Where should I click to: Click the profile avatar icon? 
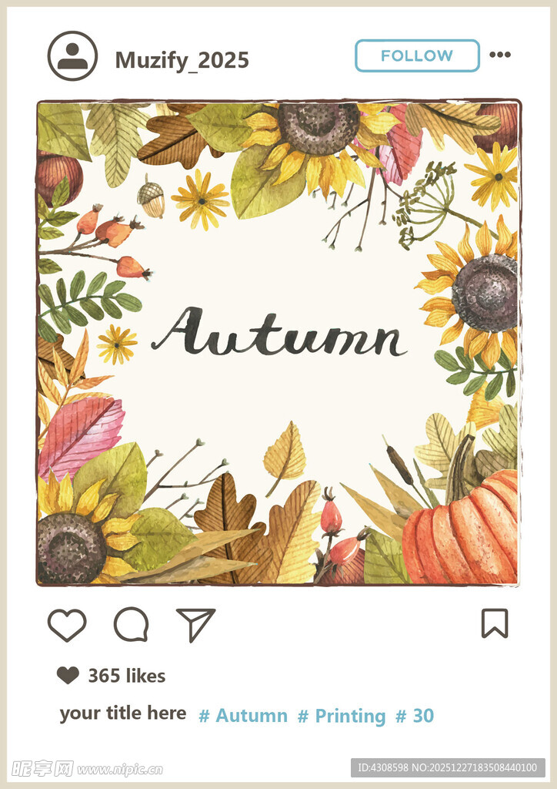(x=72, y=55)
